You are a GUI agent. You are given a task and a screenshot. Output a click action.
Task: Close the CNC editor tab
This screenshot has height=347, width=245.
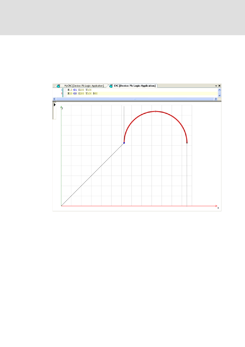[219, 86]
